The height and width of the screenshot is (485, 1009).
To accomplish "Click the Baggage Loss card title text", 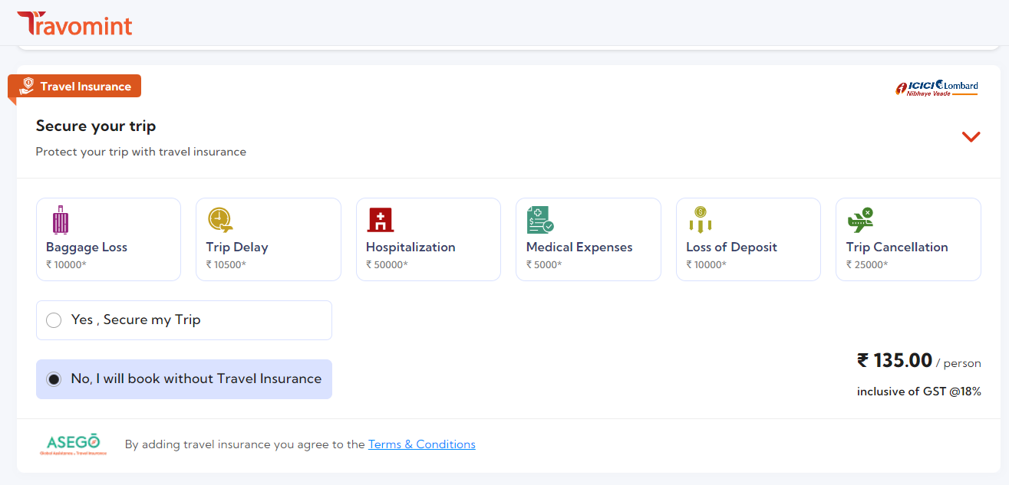I will pos(87,247).
